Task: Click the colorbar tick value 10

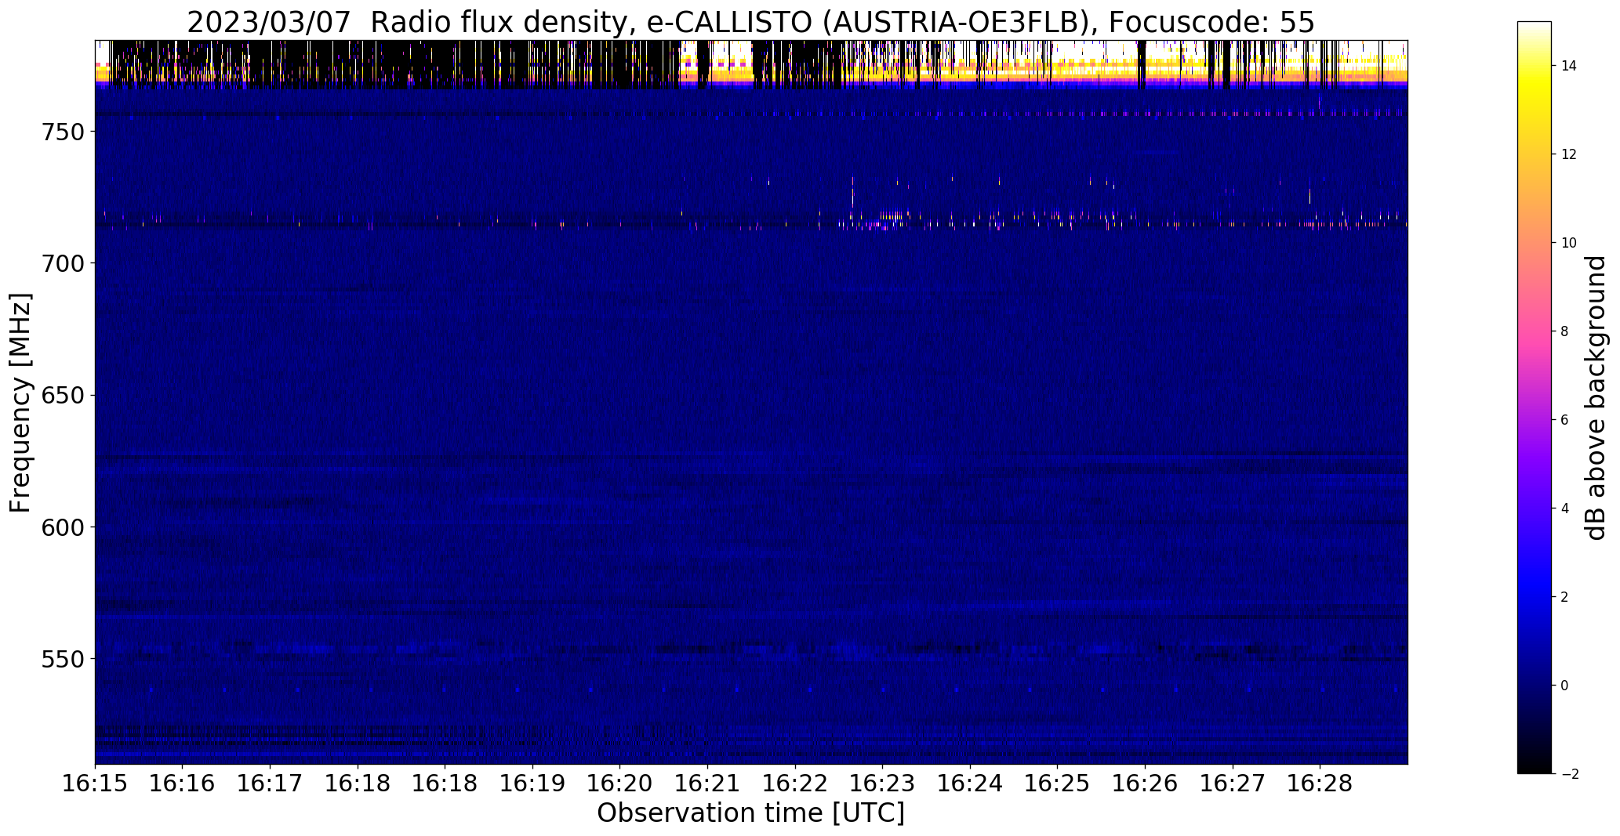Action: pyautogui.click(x=1569, y=243)
